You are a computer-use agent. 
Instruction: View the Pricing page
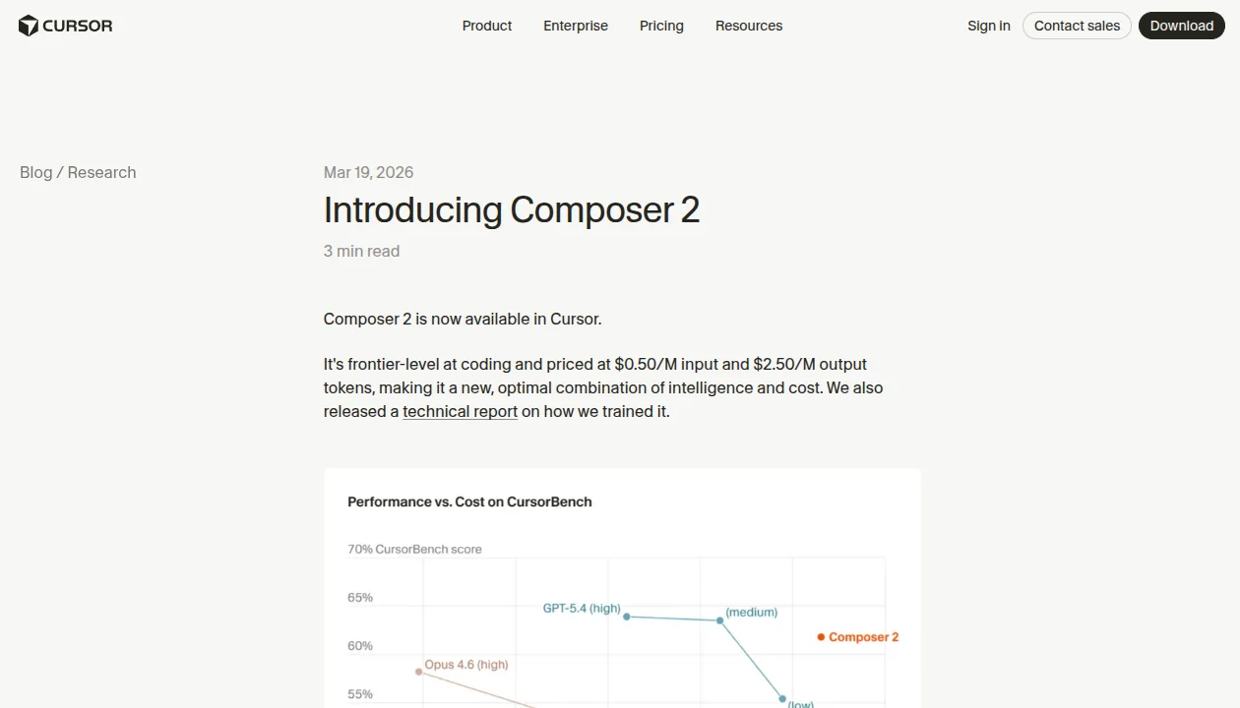tap(661, 26)
